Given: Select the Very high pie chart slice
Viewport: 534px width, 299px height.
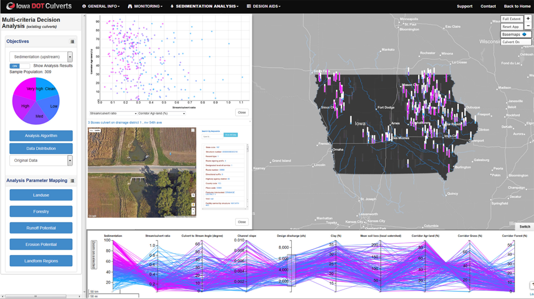Looking at the screenshot, I should (27, 87).
